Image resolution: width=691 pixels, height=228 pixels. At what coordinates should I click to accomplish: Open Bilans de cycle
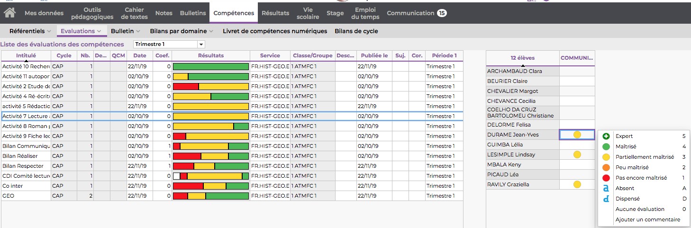click(x=356, y=31)
